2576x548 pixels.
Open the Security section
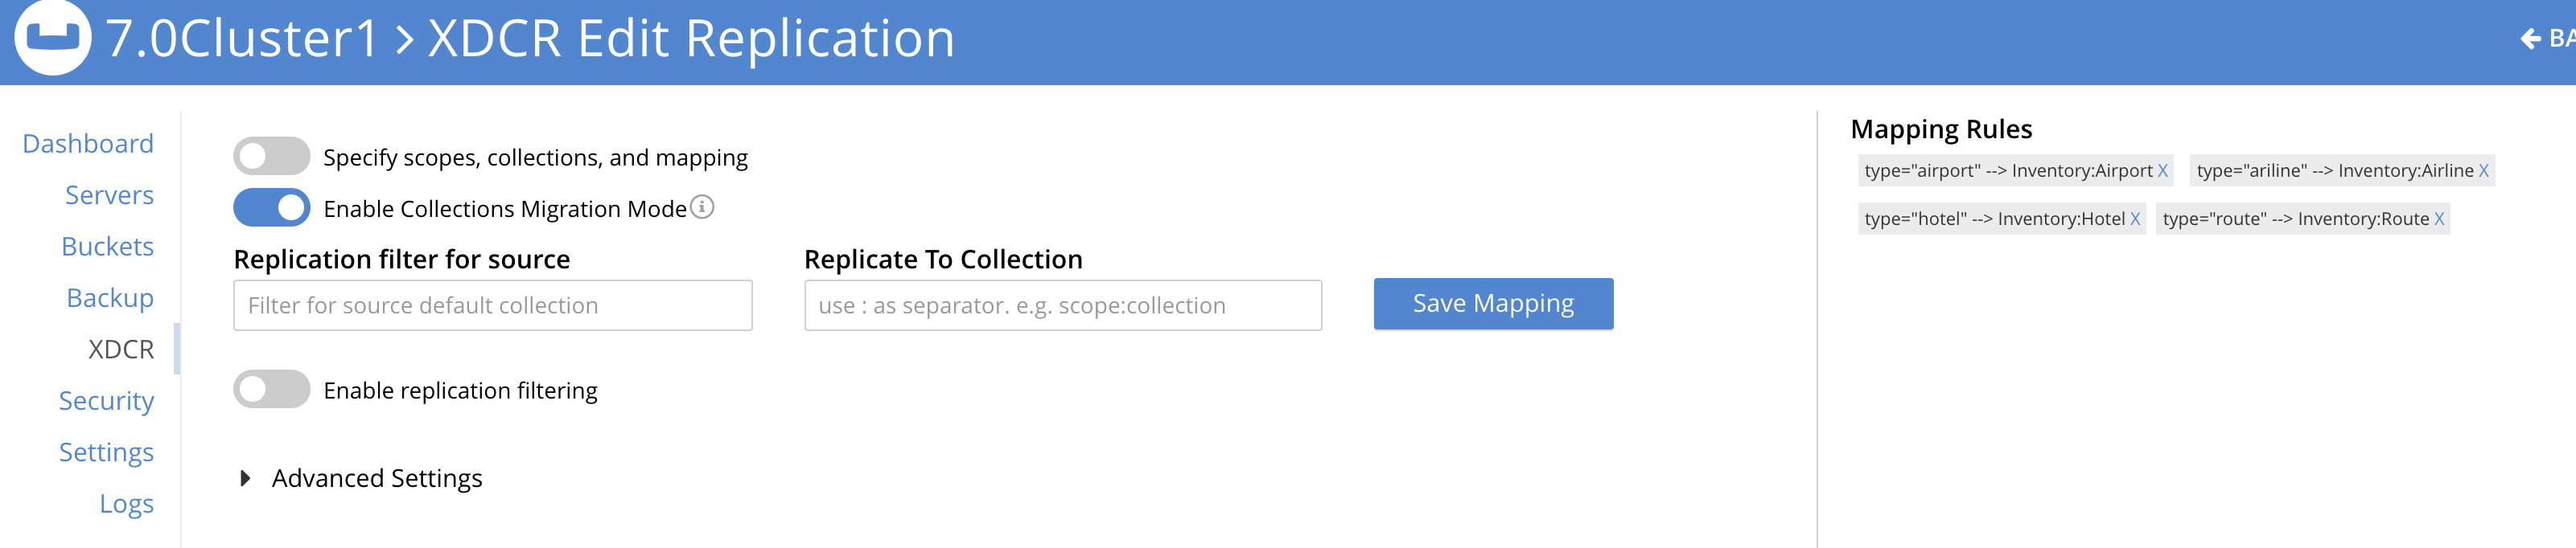click(106, 401)
